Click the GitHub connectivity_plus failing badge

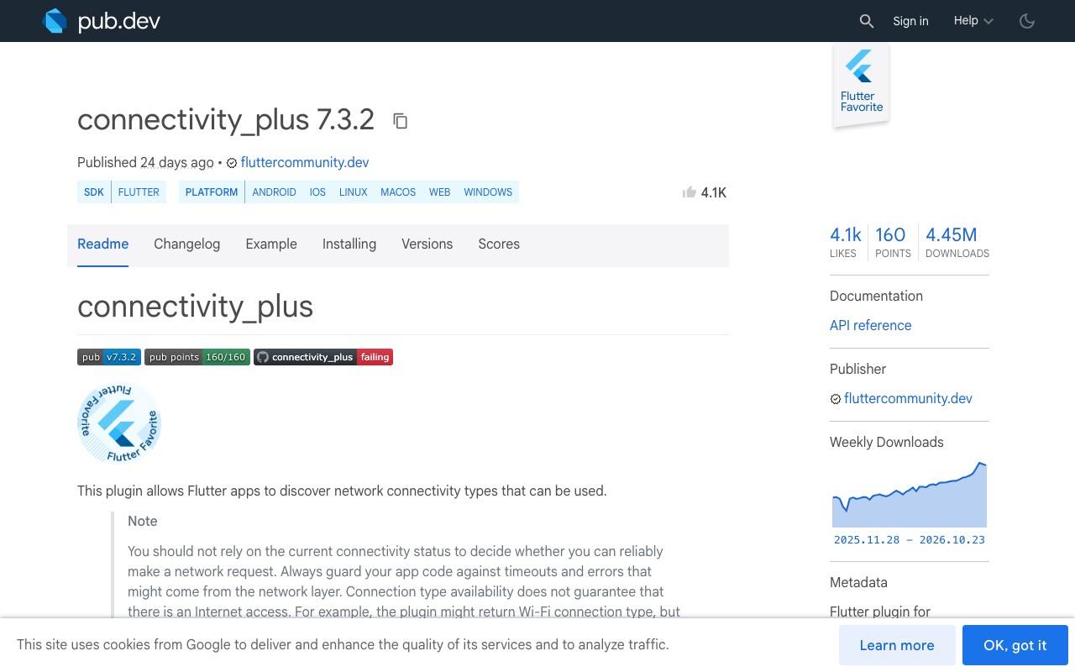point(323,357)
